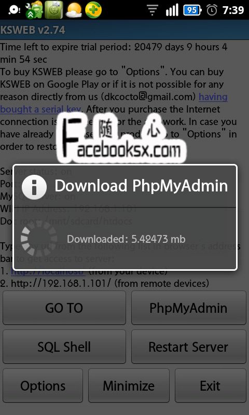The width and height of the screenshot is (249, 415).
Task: Open the weather sun-cloud notification icon
Action: [74, 10]
